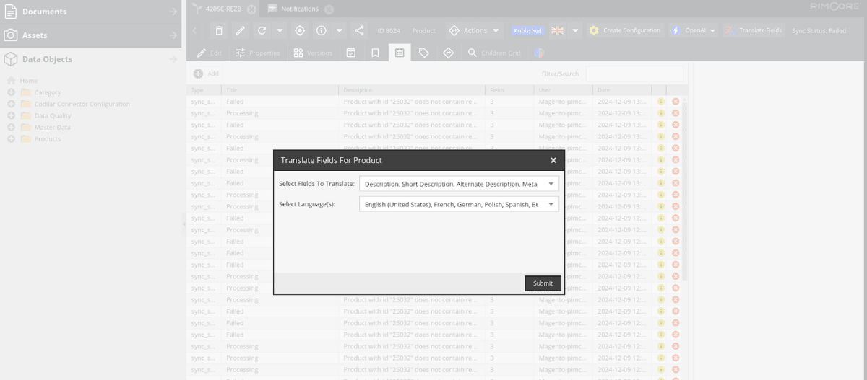
Task: Open the Versions tab
Action: (314, 53)
